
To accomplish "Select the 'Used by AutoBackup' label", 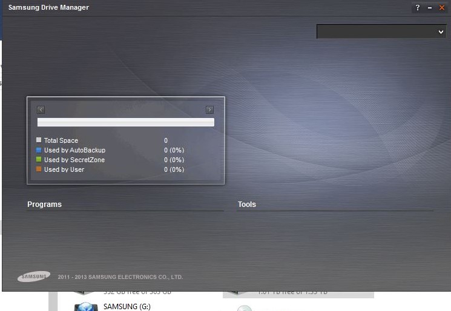I will pos(75,150).
